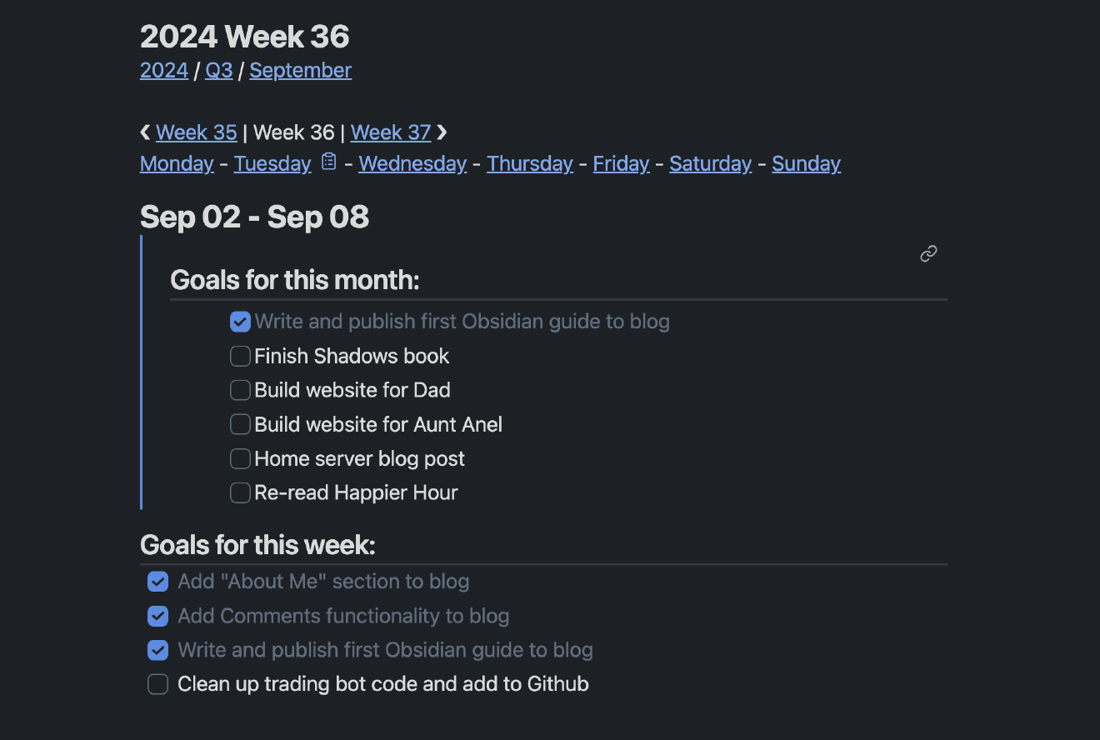This screenshot has width=1100, height=740.
Task: Click the left chevron before Week 35
Action: coord(144,132)
